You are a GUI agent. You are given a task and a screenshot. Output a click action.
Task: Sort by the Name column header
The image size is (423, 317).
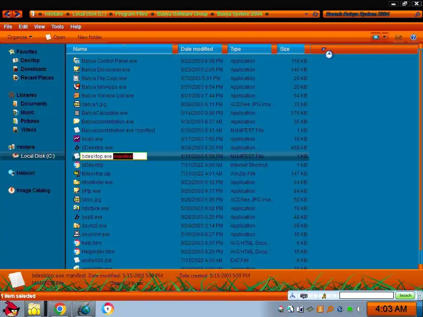(x=119, y=49)
